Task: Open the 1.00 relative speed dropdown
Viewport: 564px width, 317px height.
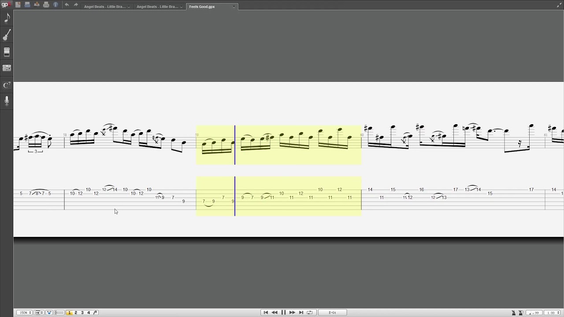Action: [x=553, y=313]
